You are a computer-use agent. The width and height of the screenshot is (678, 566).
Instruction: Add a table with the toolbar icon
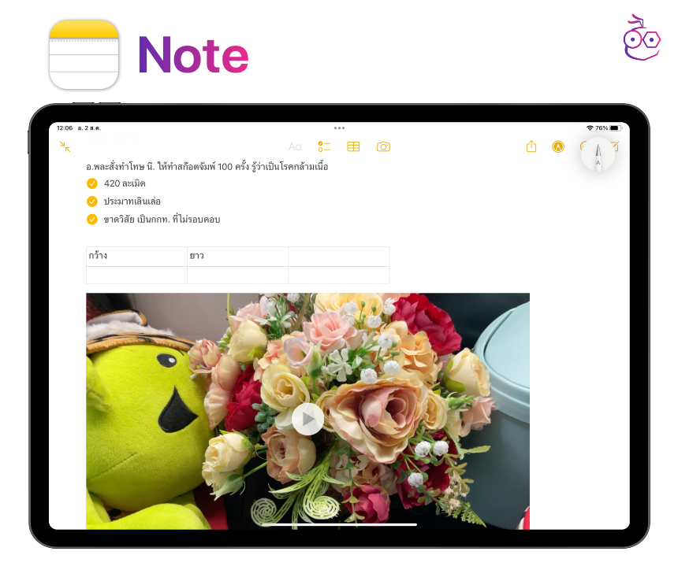coord(353,146)
